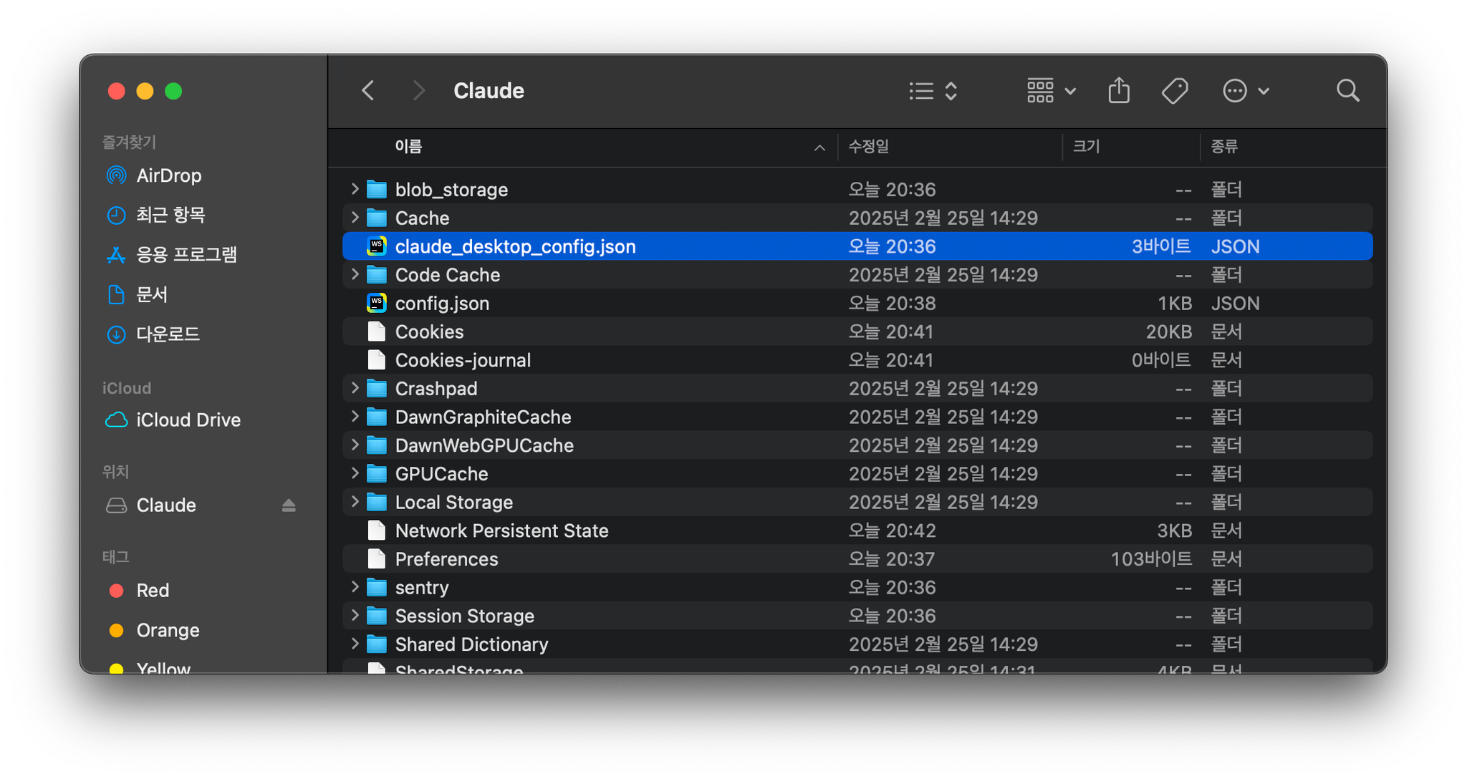Expand the Local Storage folder
This screenshot has height=779, width=1467.
tap(355, 501)
